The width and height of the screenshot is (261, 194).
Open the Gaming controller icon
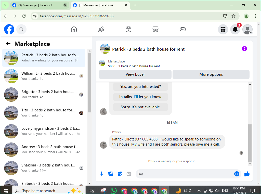[x=182, y=29]
